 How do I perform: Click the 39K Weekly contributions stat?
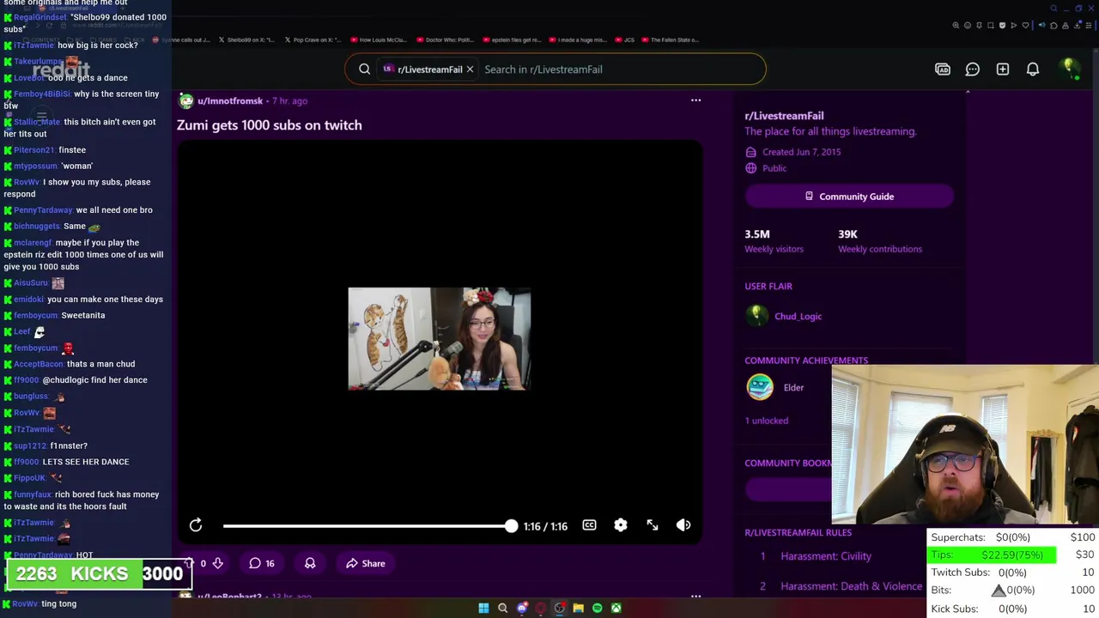[880, 241]
